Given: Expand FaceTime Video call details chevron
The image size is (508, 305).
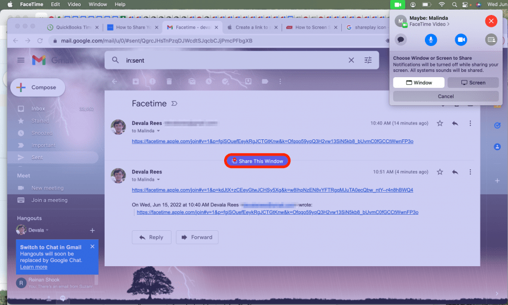Looking at the screenshot, I should click(x=449, y=25).
